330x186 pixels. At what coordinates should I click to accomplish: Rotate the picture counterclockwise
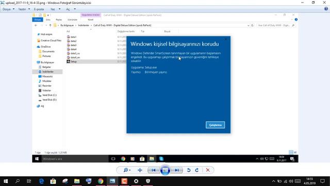189,170
